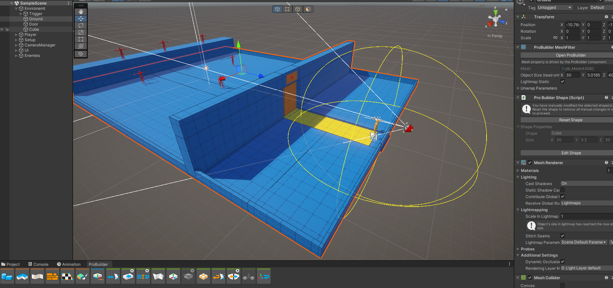
Task: Toggle Lightmap Static checkbox
Action: point(563,82)
